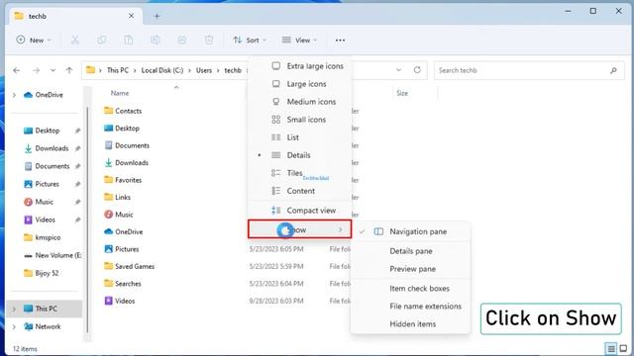Go forward with the forward arrow
634x356 pixels.
coord(36,70)
